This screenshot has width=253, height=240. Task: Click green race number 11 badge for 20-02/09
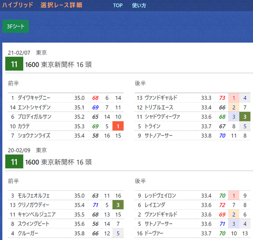(x=14, y=162)
